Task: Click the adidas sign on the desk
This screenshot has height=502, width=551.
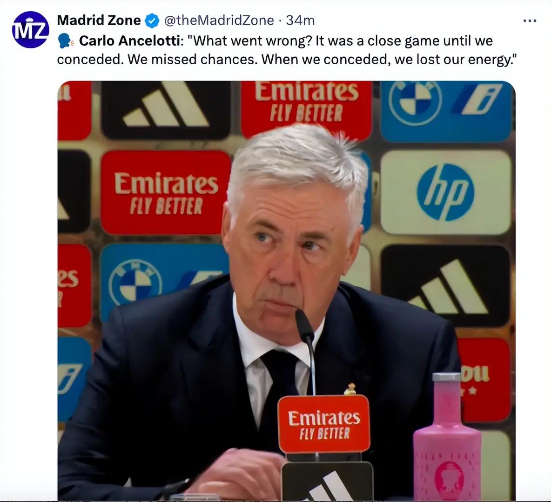Action: (x=328, y=481)
